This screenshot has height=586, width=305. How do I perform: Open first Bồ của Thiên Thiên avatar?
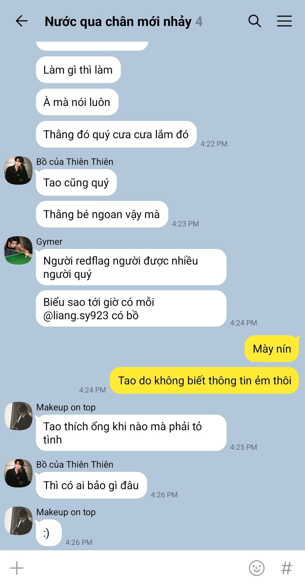click(x=18, y=170)
